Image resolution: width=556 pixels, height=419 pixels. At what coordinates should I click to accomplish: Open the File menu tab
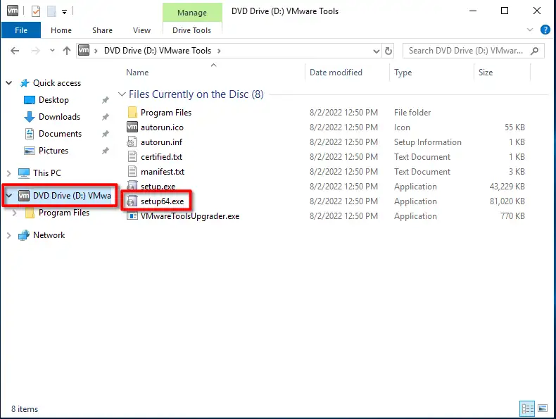tap(21, 30)
